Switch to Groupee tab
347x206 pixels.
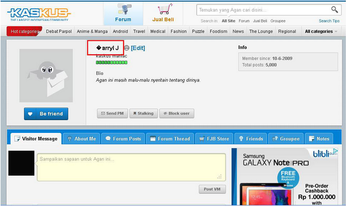[x=286, y=139]
